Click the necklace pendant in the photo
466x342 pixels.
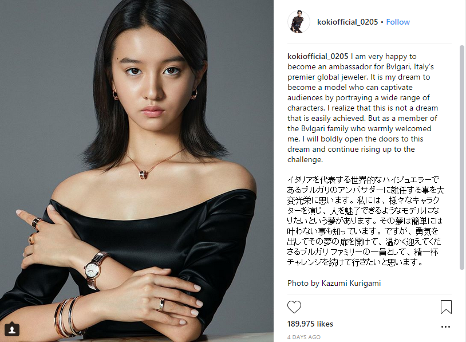tap(144, 174)
